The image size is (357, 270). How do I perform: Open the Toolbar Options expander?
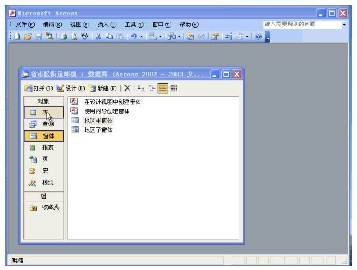coord(268,37)
